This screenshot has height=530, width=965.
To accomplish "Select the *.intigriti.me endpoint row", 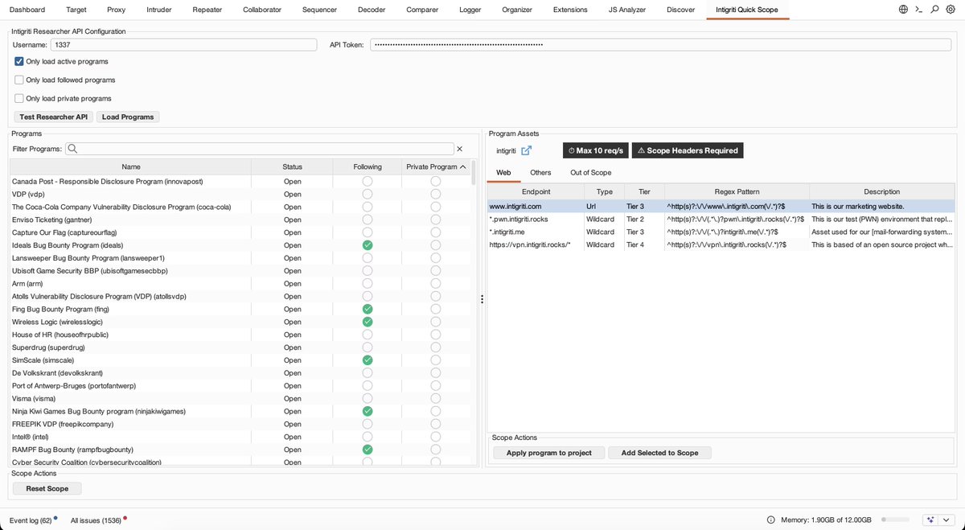I will [x=721, y=232].
